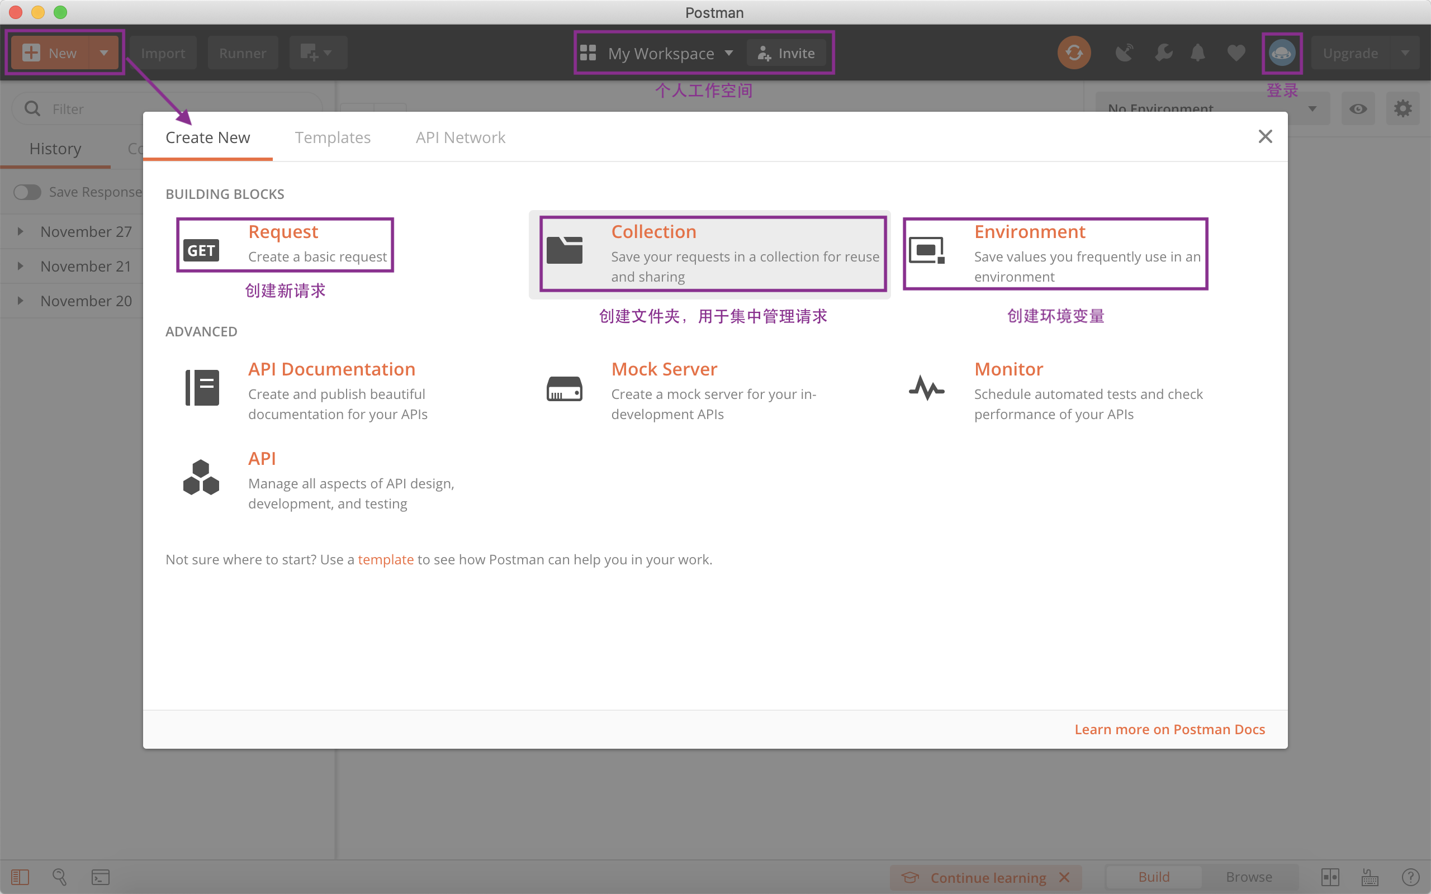
Task: Click the Upgrade button
Action: click(x=1351, y=53)
